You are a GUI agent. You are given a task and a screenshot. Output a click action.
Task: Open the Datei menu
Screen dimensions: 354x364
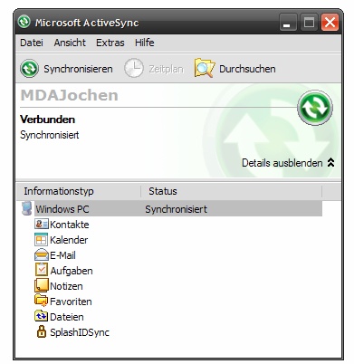(x=32, y=43)
